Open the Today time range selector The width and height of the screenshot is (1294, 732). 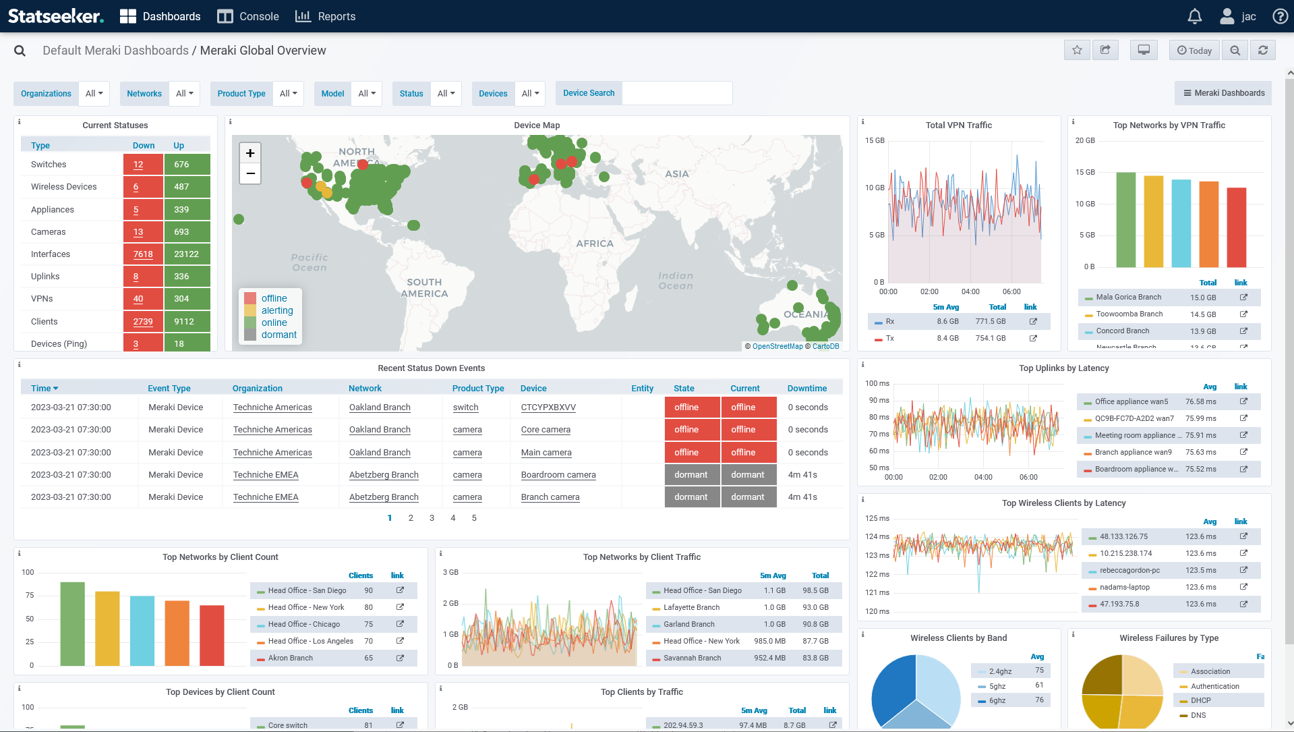1194,50
